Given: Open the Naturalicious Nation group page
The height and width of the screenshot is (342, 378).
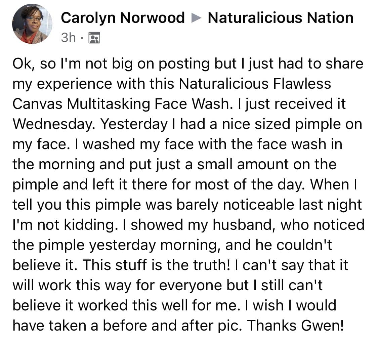Looking at the screenshot, I should click(281, 17).
